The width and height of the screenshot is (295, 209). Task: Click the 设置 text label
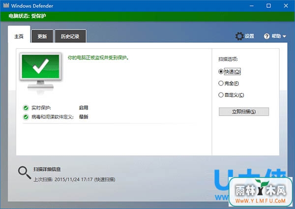(x=249, y=36)
